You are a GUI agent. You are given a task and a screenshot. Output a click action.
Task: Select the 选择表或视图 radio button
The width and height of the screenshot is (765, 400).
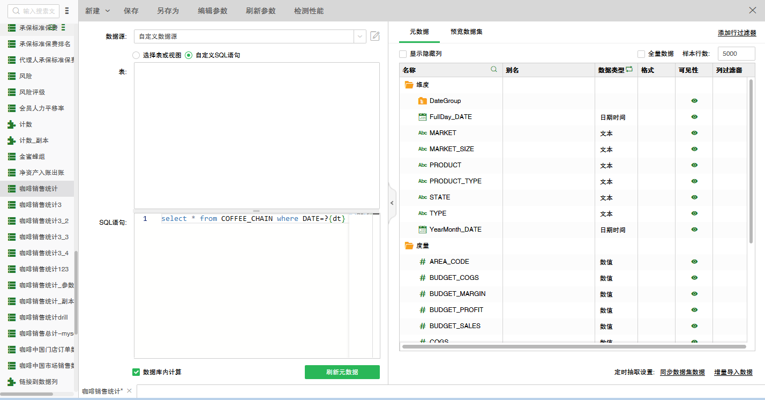[136, 55]
